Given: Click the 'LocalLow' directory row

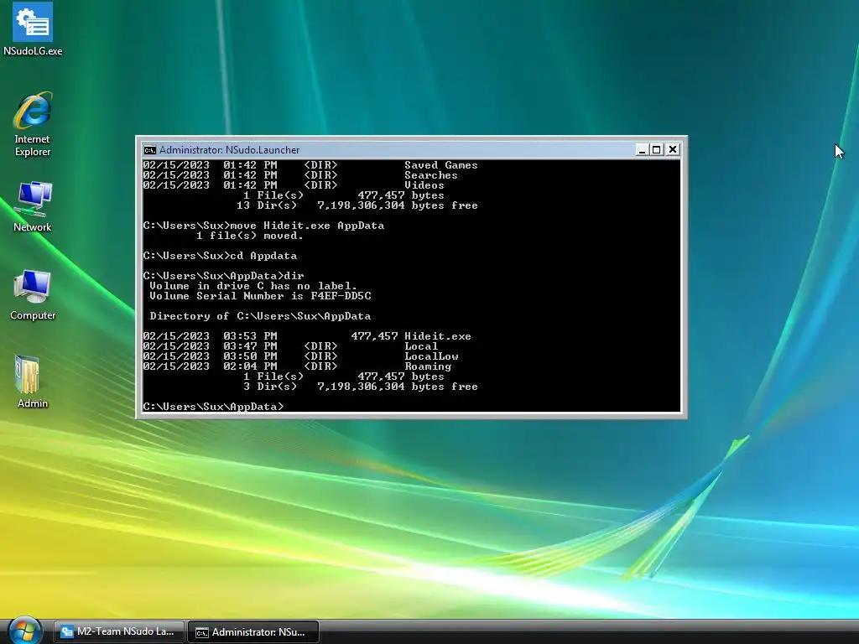Looking at the screenshot, I should click(301, 356).
